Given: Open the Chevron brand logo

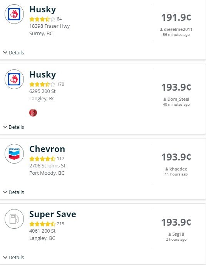Looking at the screenshot, I should point(14,154).
